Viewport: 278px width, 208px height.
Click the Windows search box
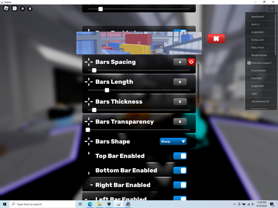[x=43, y=204]
